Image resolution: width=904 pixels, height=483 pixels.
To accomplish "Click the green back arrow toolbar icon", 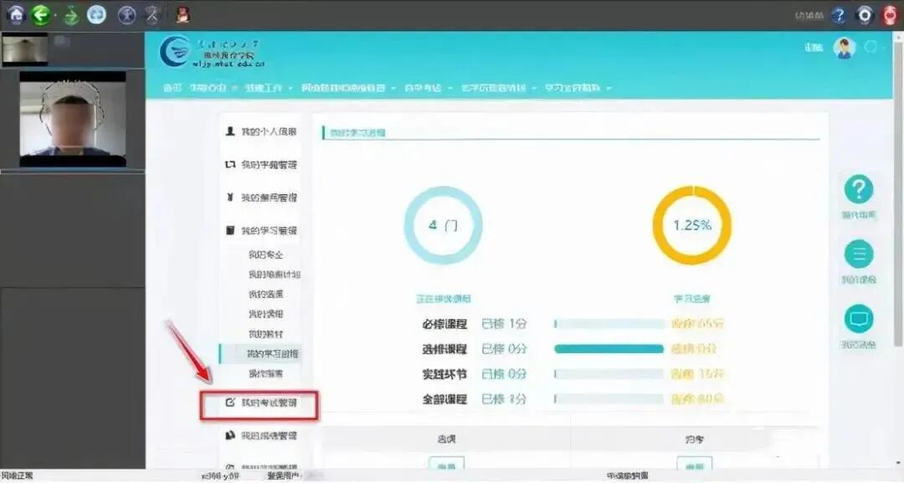I will click(41, 13).
